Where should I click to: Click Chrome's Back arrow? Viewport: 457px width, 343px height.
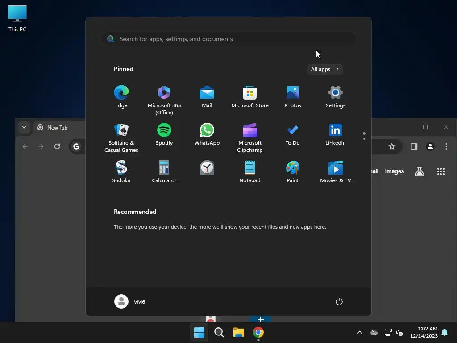(x=25, y=146)
